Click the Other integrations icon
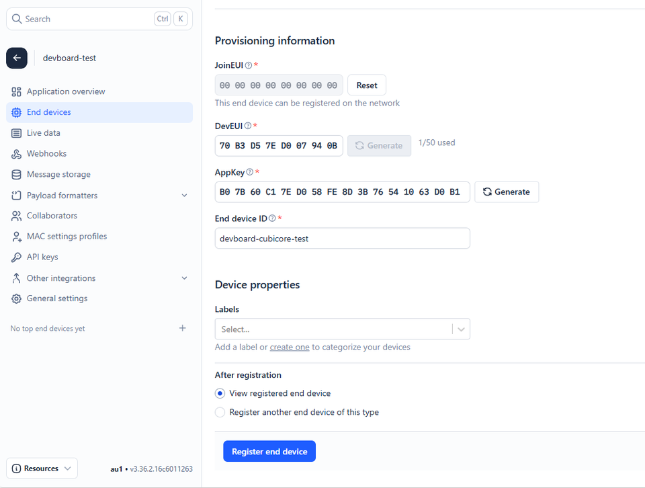This screenshot has height=488, width=645. click(16, 278)
